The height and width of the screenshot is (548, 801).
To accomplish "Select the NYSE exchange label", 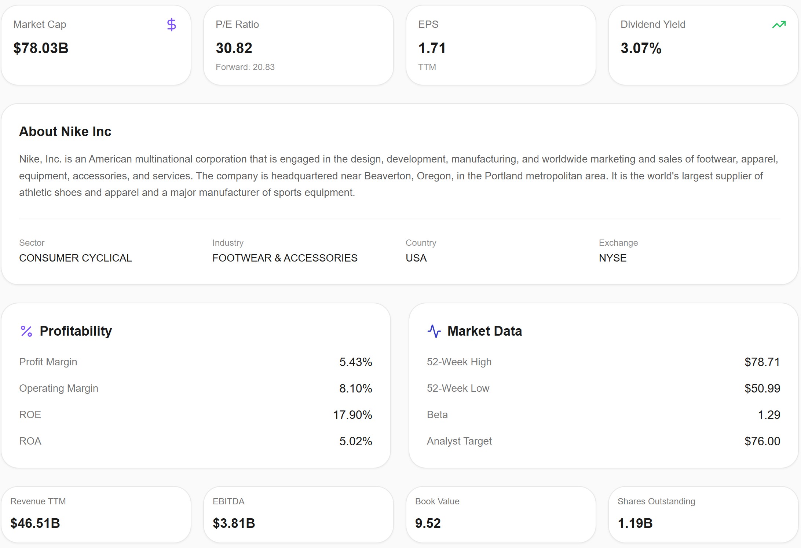I will (612, 258).
